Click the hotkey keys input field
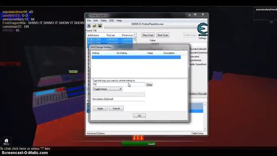 [x=119, y=84]
